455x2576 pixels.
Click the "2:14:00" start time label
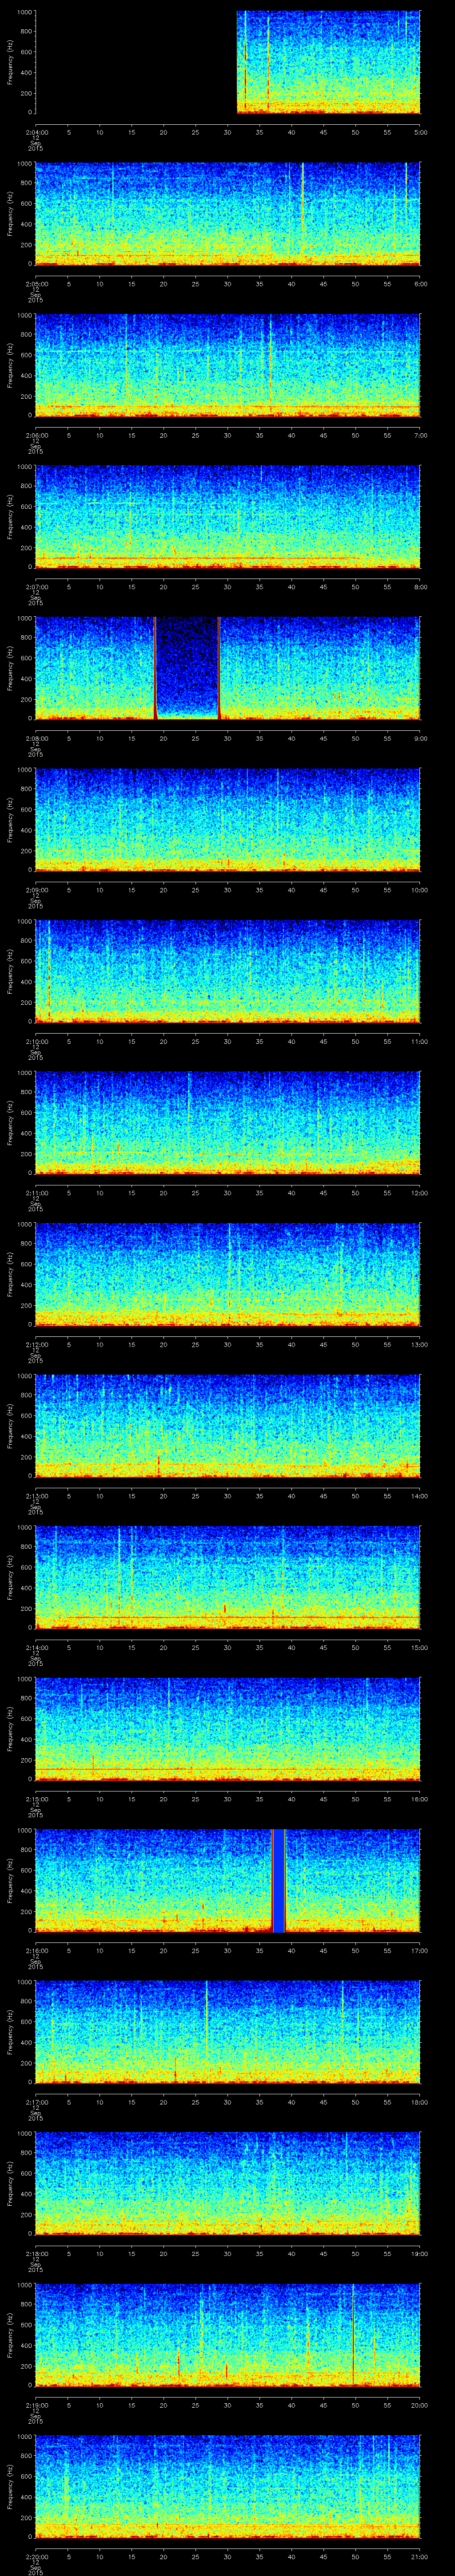[x=36, y=1647]
